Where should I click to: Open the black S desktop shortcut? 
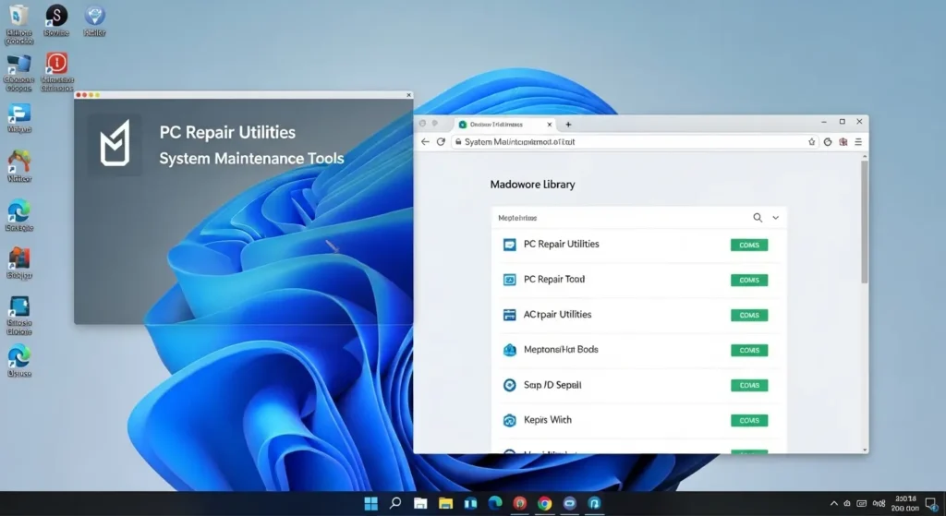pyautogui.click(x=56, y=20)
